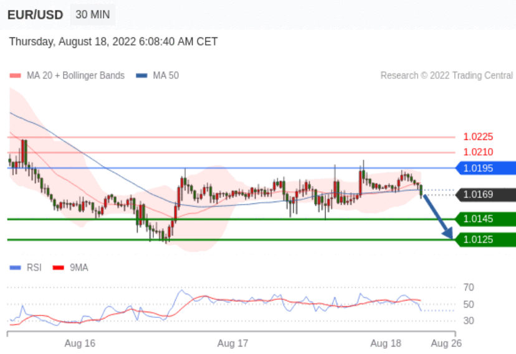Screen dimensions: 516x354
Task: Click the 1.0210 resistance level label
Action: tap(478, 152)
